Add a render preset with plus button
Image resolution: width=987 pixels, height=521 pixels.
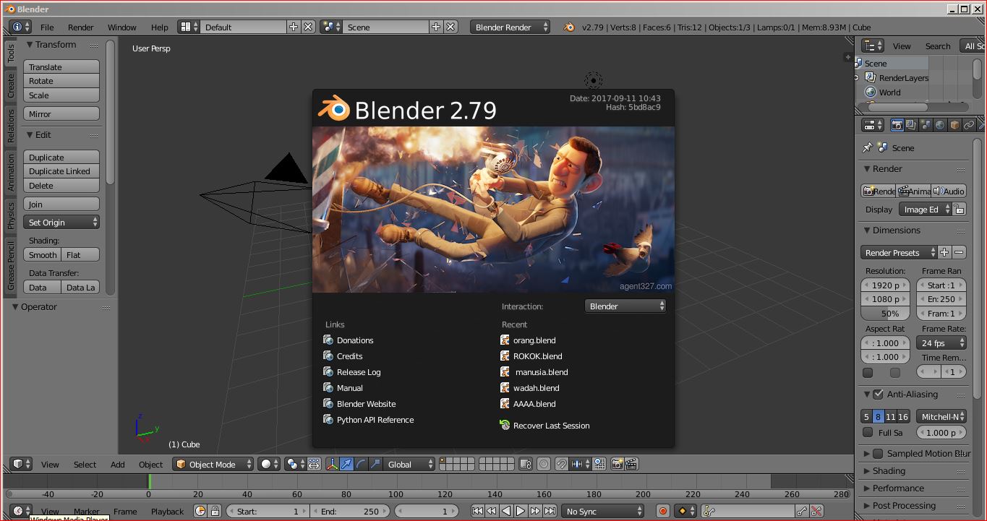coord(944,252)
